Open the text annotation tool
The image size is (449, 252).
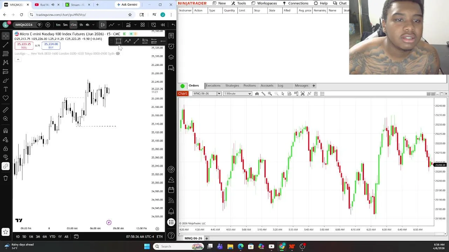pyautogui.click(x=6, y=89)
